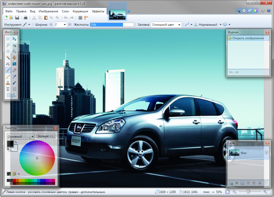The image size is (274, 197).
Task: Open the Инструмент tool chooser dropdown
Action: 26,25
